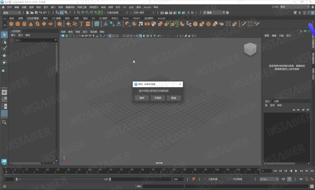Click the range slider end handle near 120
This screenshot has height=190, width=315.
[110, 179]
